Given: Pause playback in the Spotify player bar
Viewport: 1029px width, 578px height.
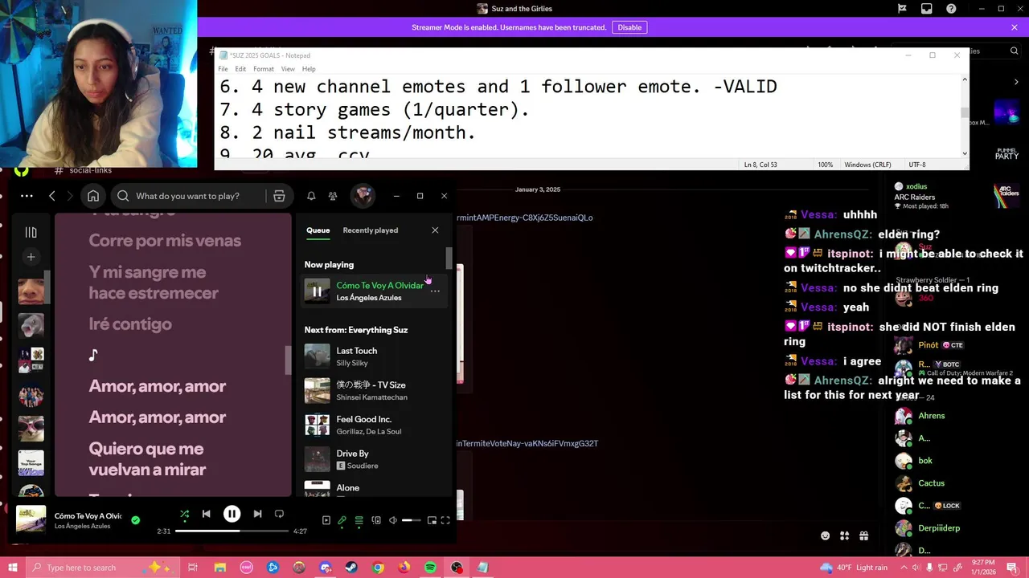Looking at the screenshot, I should pos(232,515).
